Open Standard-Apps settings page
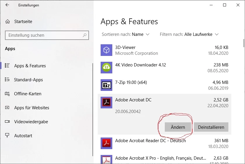The width and height of the screenshot is (245, 164). (x=28, y=80)
